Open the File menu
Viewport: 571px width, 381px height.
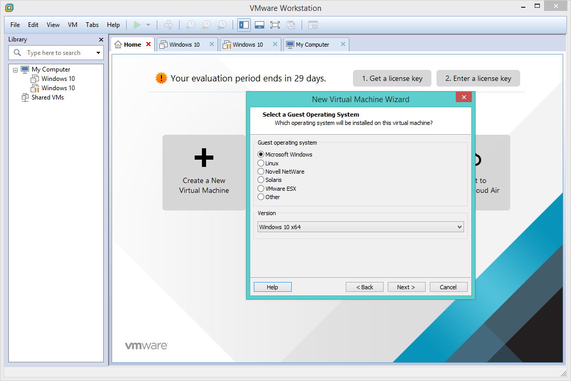pos(15,25)
